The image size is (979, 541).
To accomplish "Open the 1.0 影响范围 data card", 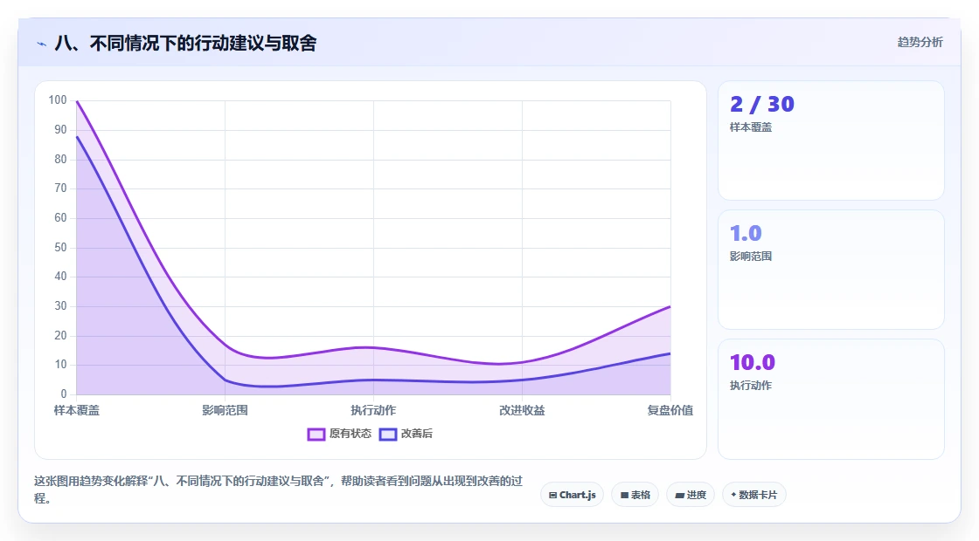I will [x=831, y=270].
